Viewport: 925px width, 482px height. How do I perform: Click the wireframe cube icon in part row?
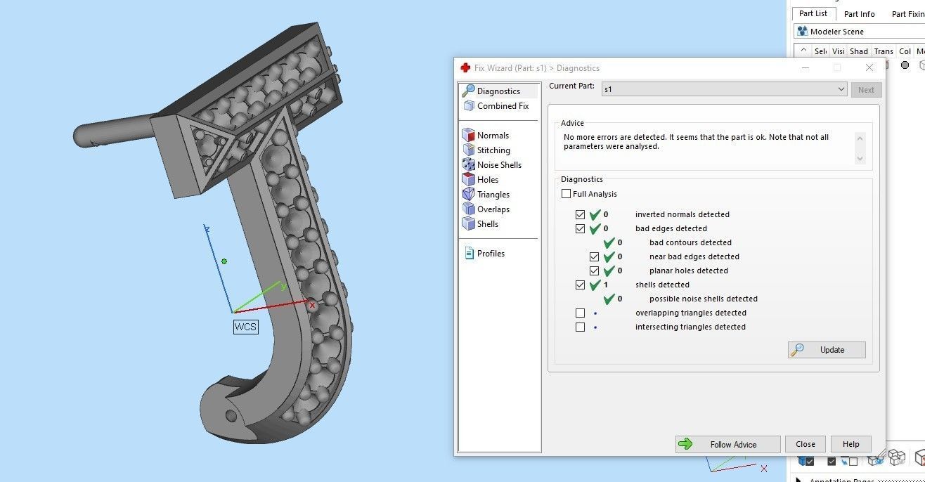point(921,65)
